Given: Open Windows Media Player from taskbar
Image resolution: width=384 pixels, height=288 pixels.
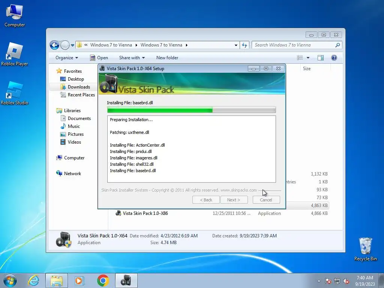Looking at the screenshot, I should (79, 280).
